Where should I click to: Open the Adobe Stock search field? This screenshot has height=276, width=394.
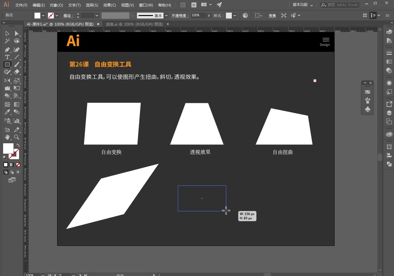340,5
